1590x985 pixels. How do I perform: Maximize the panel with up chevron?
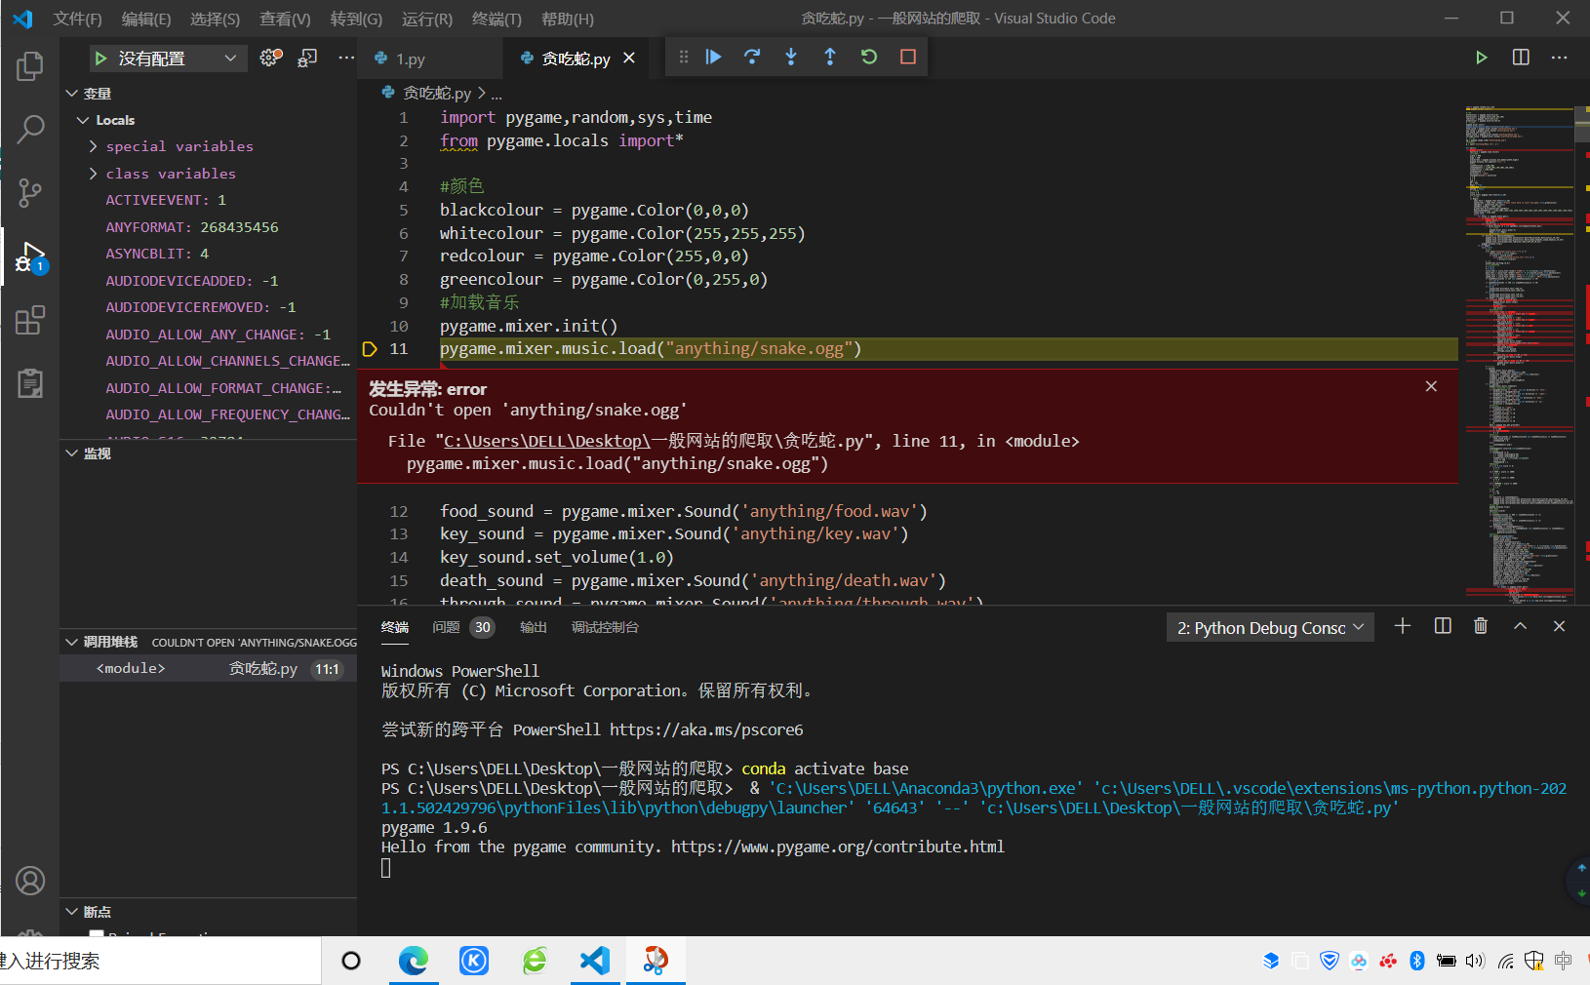1520,626
